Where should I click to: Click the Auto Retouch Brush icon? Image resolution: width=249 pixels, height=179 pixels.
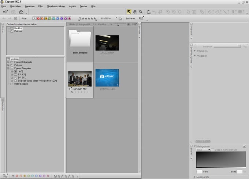click(202, 12)
